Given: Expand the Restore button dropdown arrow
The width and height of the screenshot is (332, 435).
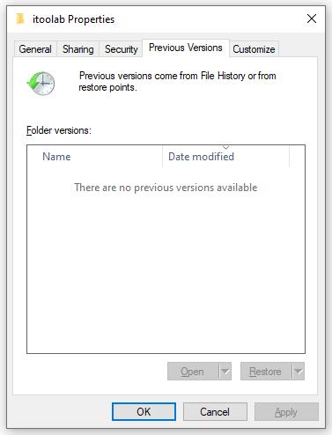Looking at the screenshot, I should coord(299,372).
